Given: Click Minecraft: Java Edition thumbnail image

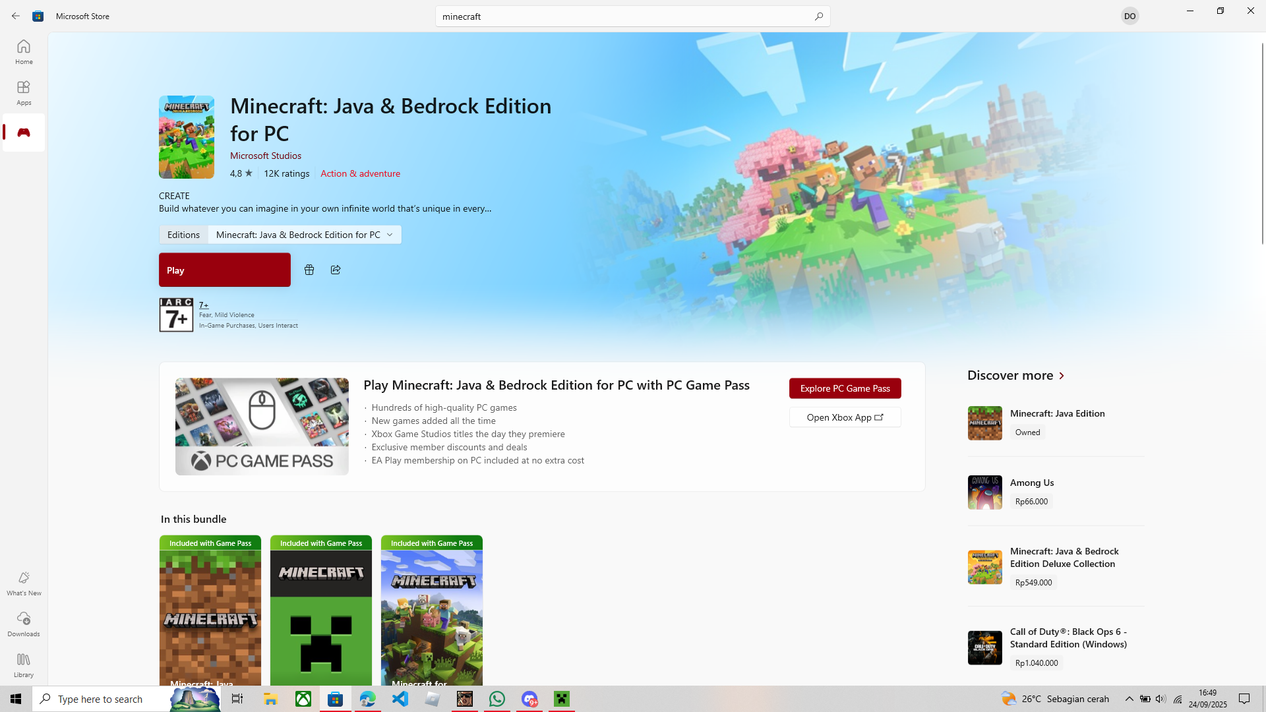Looking at the screenshot, I should pyautogui.click(x=985, y=423).
